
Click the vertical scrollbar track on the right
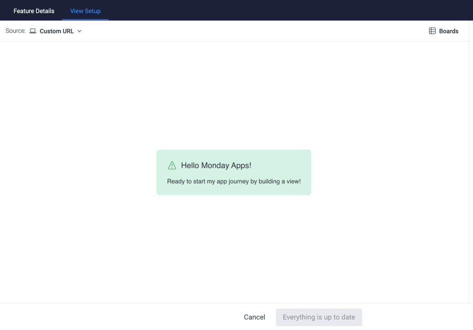[x=470, y=158]
